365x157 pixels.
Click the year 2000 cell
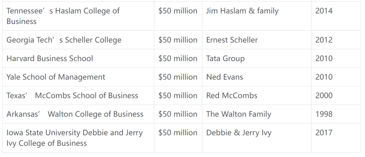336,96
